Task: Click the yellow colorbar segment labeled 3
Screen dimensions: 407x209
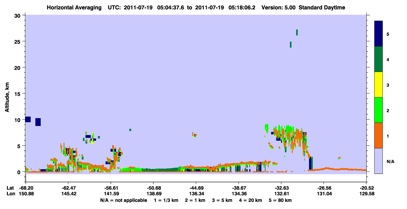Action: (379, 85)
